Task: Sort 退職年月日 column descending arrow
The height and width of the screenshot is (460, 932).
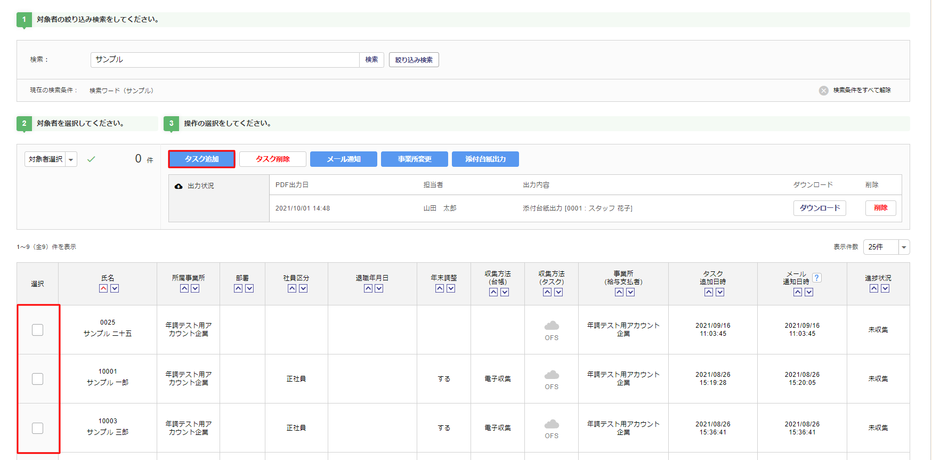Action: [379, 288]
